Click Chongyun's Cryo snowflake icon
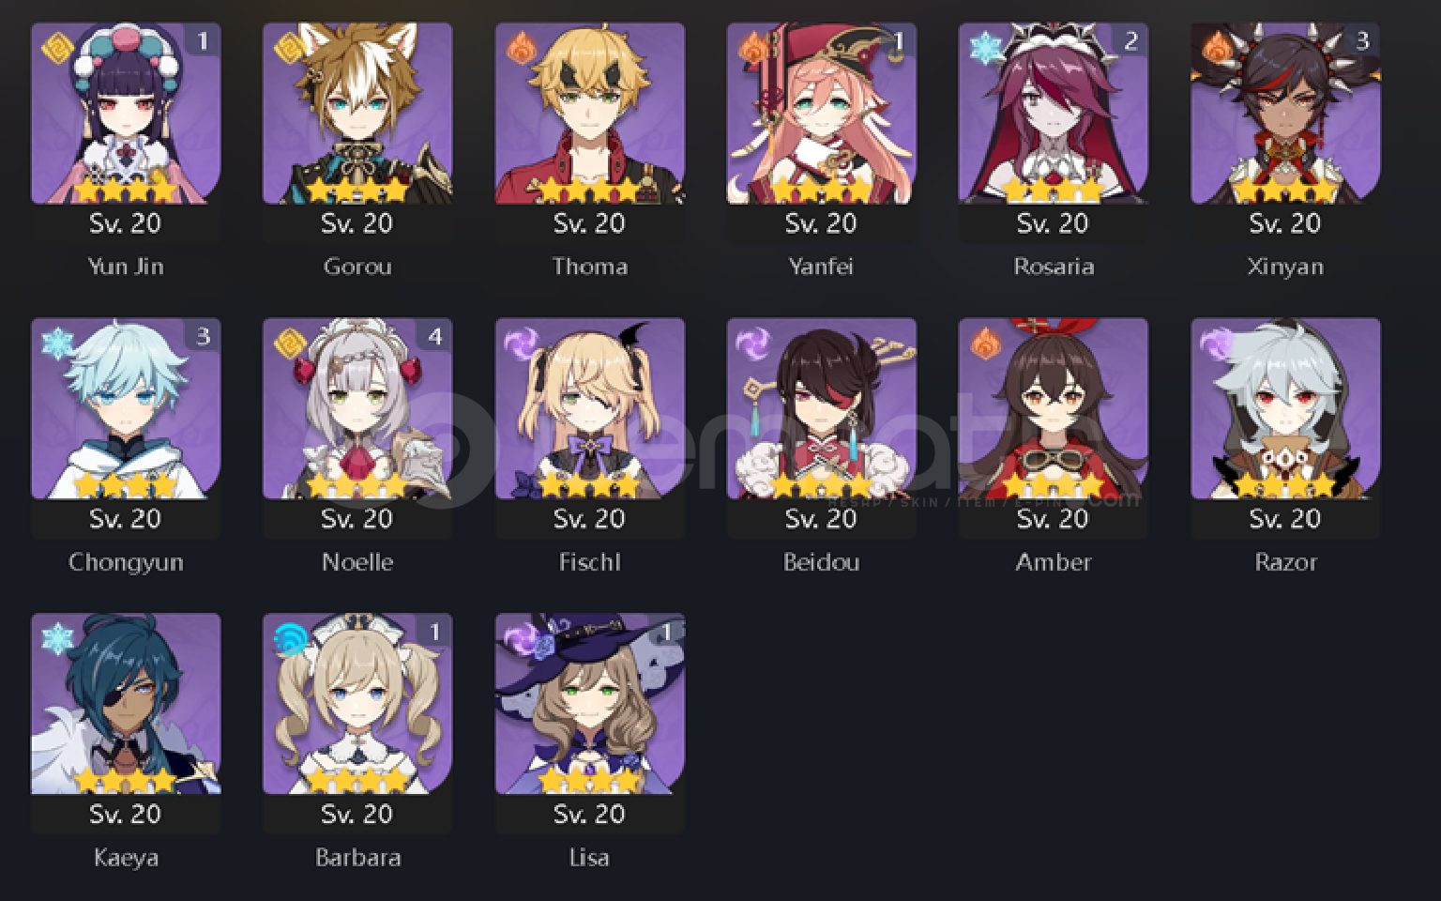Screen dimensions: 1441x901 click(57, 342)
